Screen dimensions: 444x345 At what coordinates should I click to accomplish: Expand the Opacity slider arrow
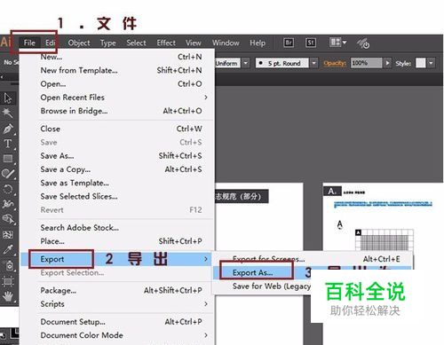coord(387,63)
